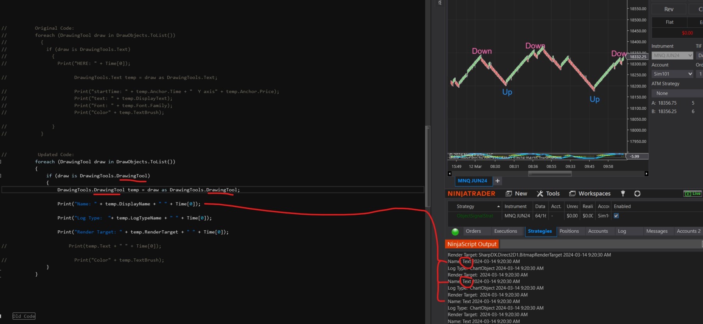The height and width of the screenshot is (324, 703).
Task: Open the NinjaTrader connections plug icon
Action: tap(623, 194)
